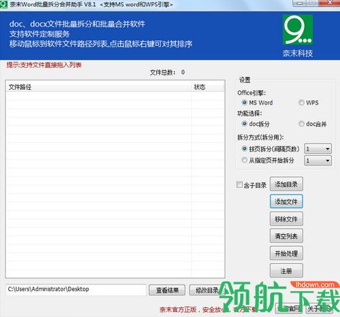Click the 状态 column header

(x=208, y=87)
